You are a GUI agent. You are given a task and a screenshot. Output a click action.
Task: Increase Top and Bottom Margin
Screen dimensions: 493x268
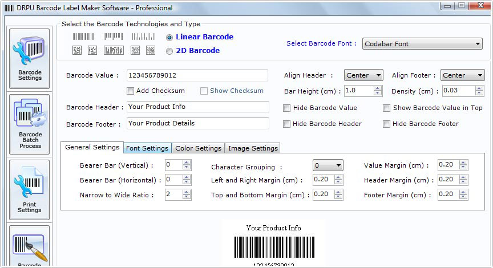click(338, 192)
